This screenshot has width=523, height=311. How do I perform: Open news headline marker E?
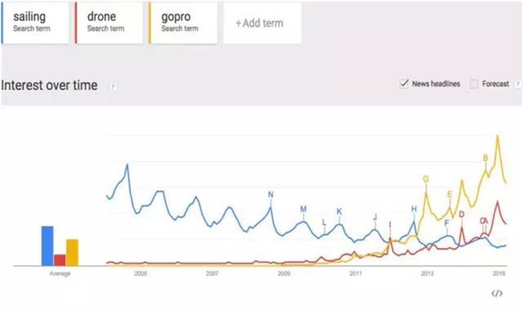pyautogui.click(x=449, y=194)
